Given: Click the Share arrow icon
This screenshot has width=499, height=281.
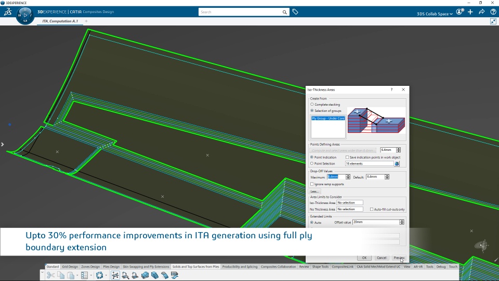Looking at the screenshot, I should (x=482, y=12).
